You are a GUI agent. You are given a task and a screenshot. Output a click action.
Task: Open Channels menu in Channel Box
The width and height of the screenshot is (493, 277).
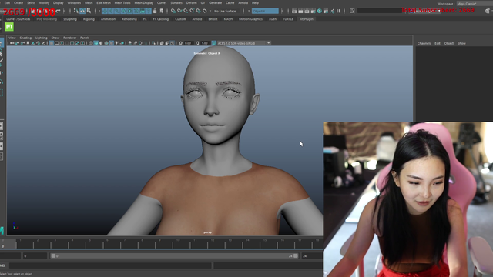point(424,43)
